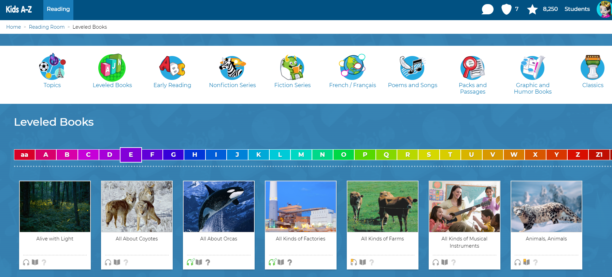Click the Students link in header
The image size is (612, 277).
pos(577,9)
